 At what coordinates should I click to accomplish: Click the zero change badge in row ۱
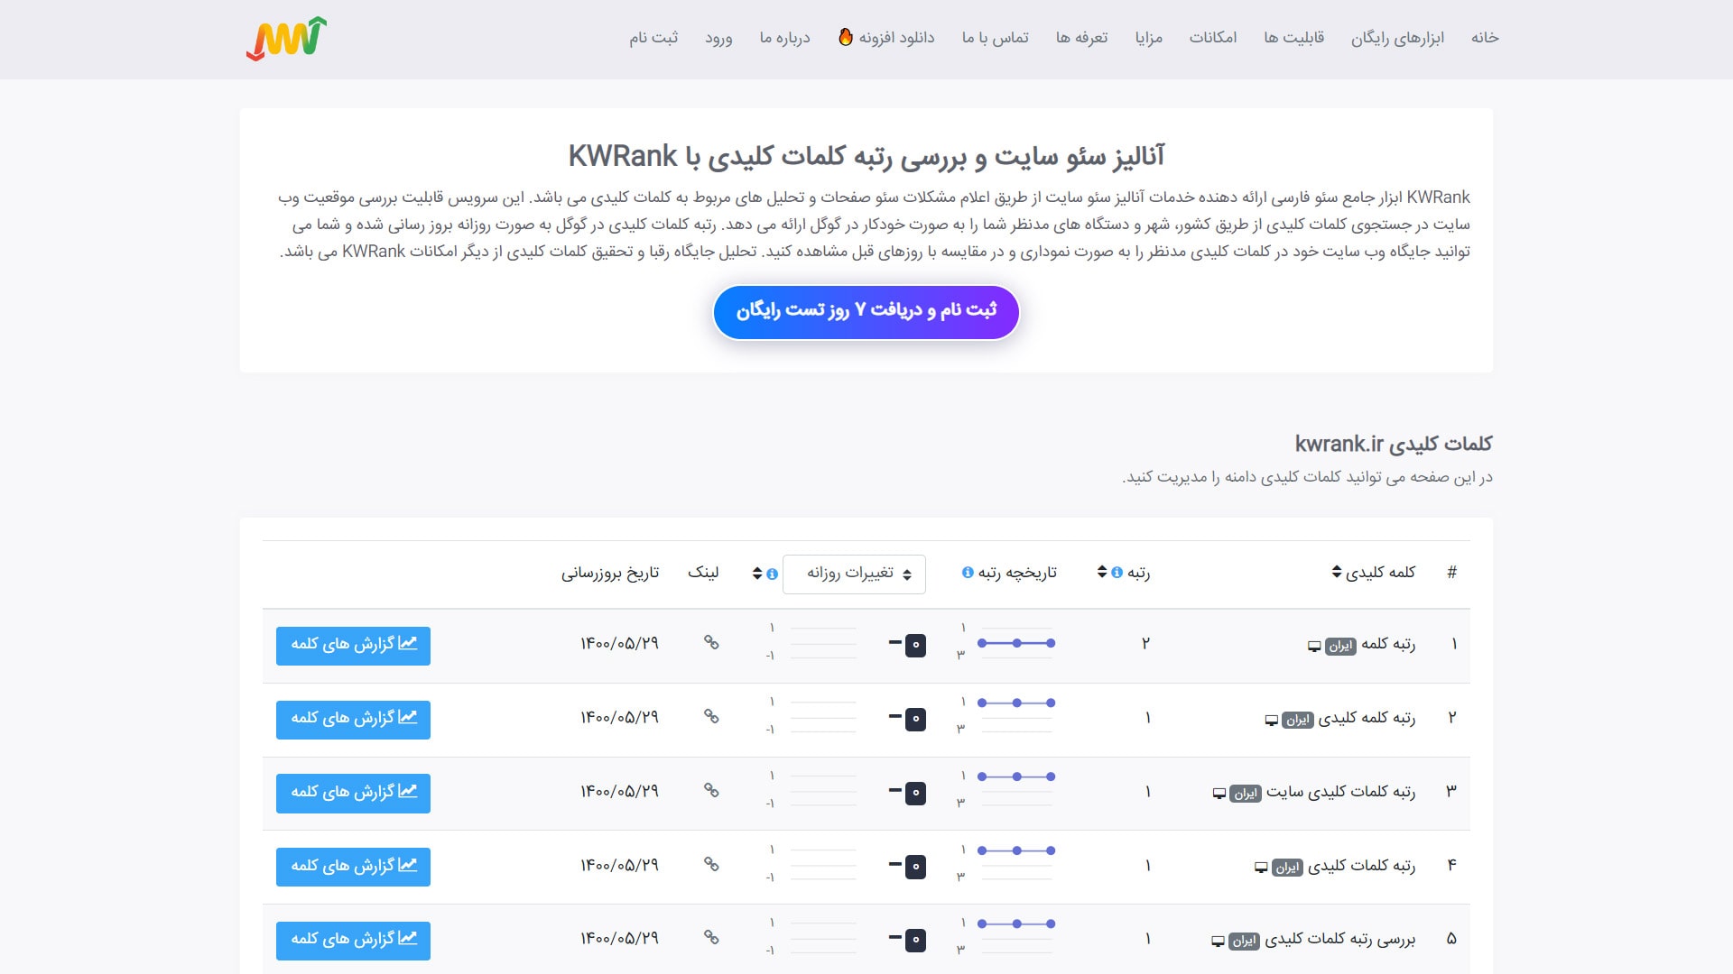click(x=915, y=645)
